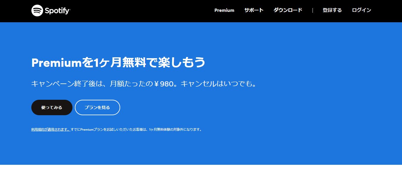Click the vertical divider before 登録する
The height and width of the screenshot is (182, 402).
(313, 10)
